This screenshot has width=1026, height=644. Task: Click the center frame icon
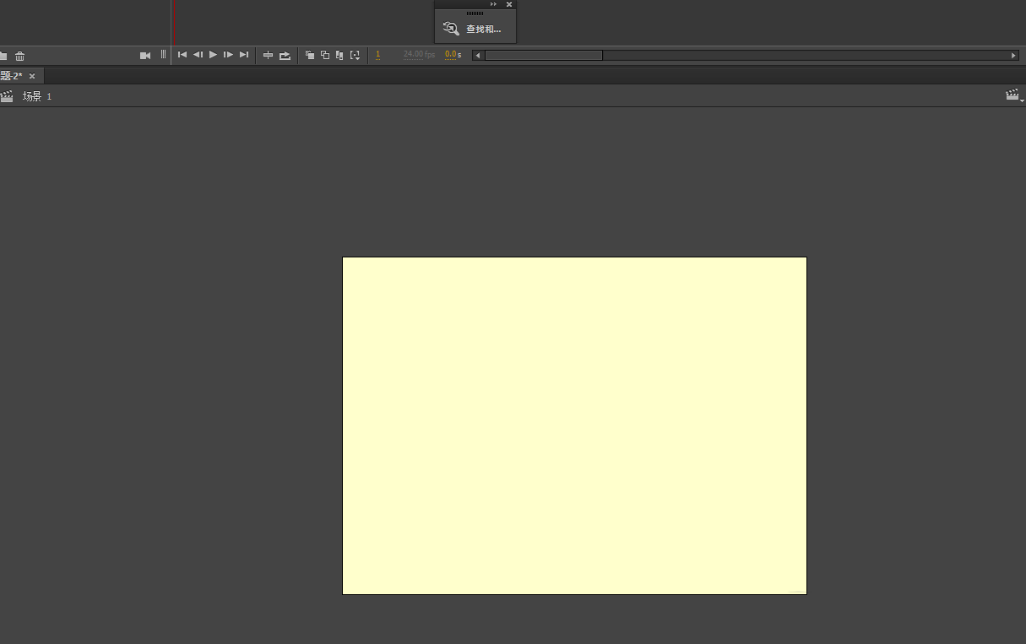coord(269,56)
